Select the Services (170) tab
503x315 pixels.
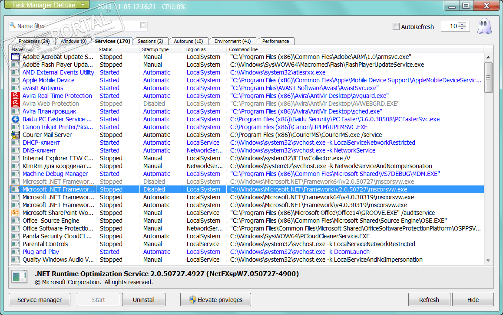(112, 41)
